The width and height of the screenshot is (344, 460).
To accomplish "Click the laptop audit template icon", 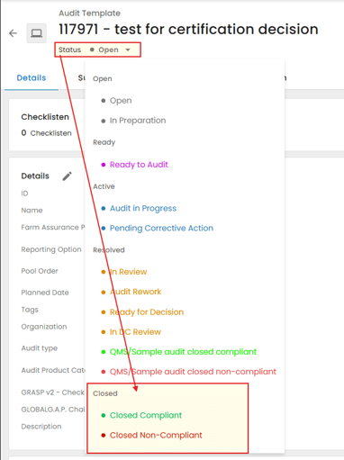I will tap(37, 33).
